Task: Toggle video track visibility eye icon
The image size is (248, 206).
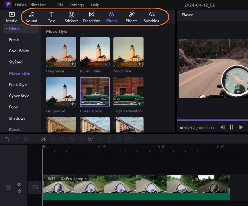Action: click(19, 184)
